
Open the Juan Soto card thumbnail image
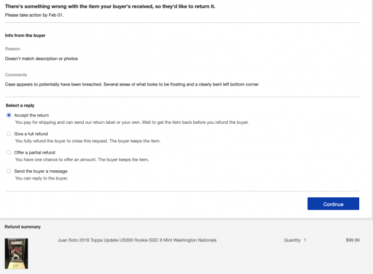pos(16,253)
